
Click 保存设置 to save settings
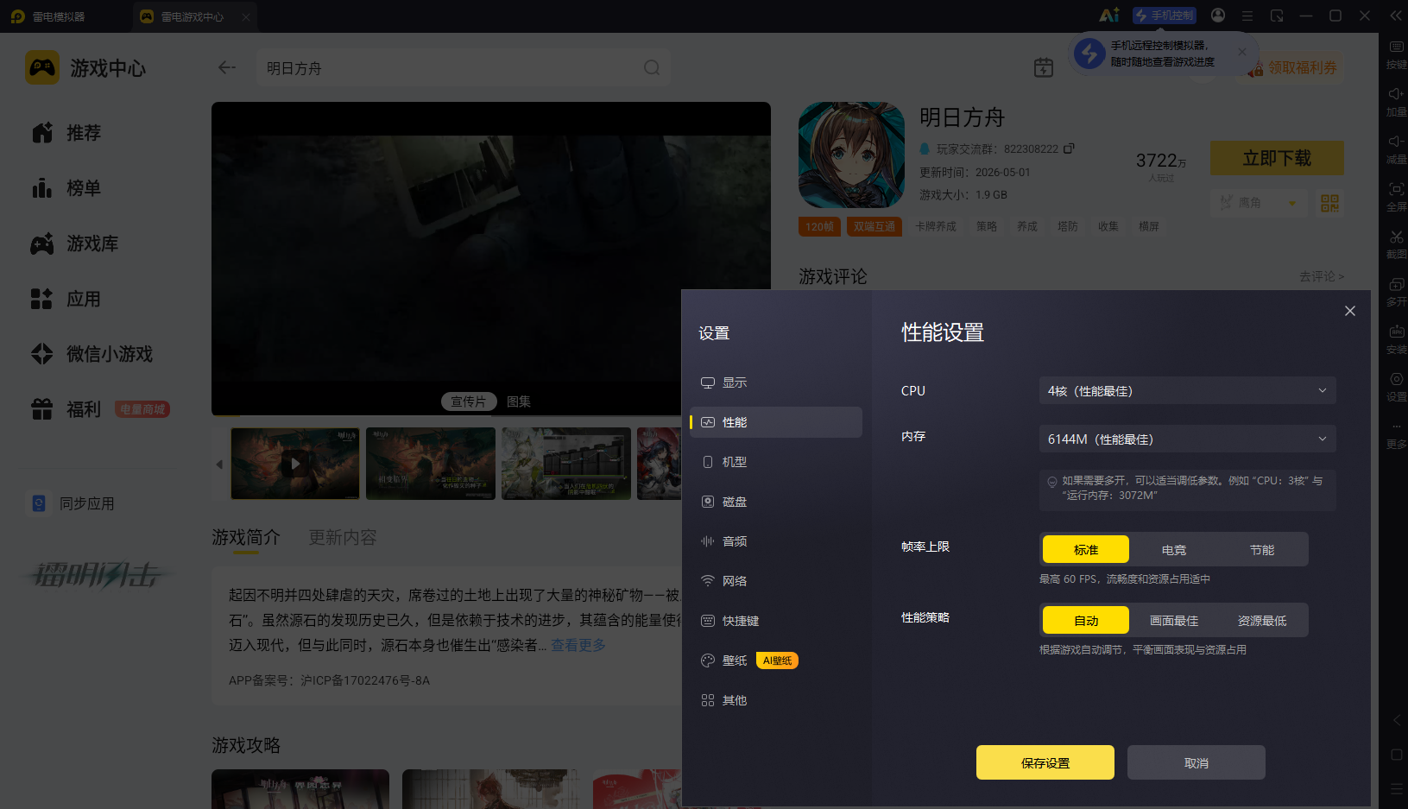(x=1045, y=762)
